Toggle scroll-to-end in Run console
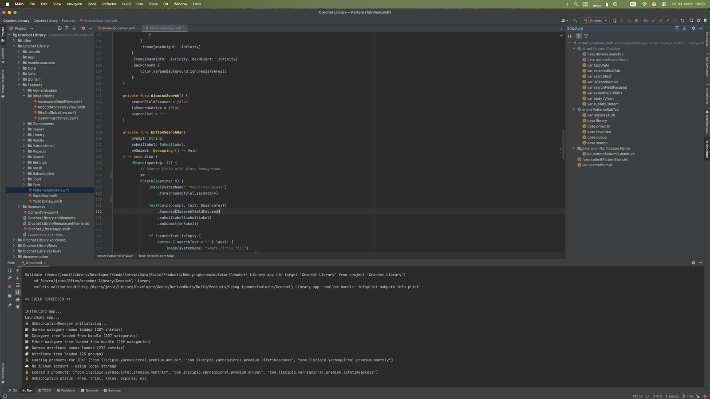 click(18, 292)
